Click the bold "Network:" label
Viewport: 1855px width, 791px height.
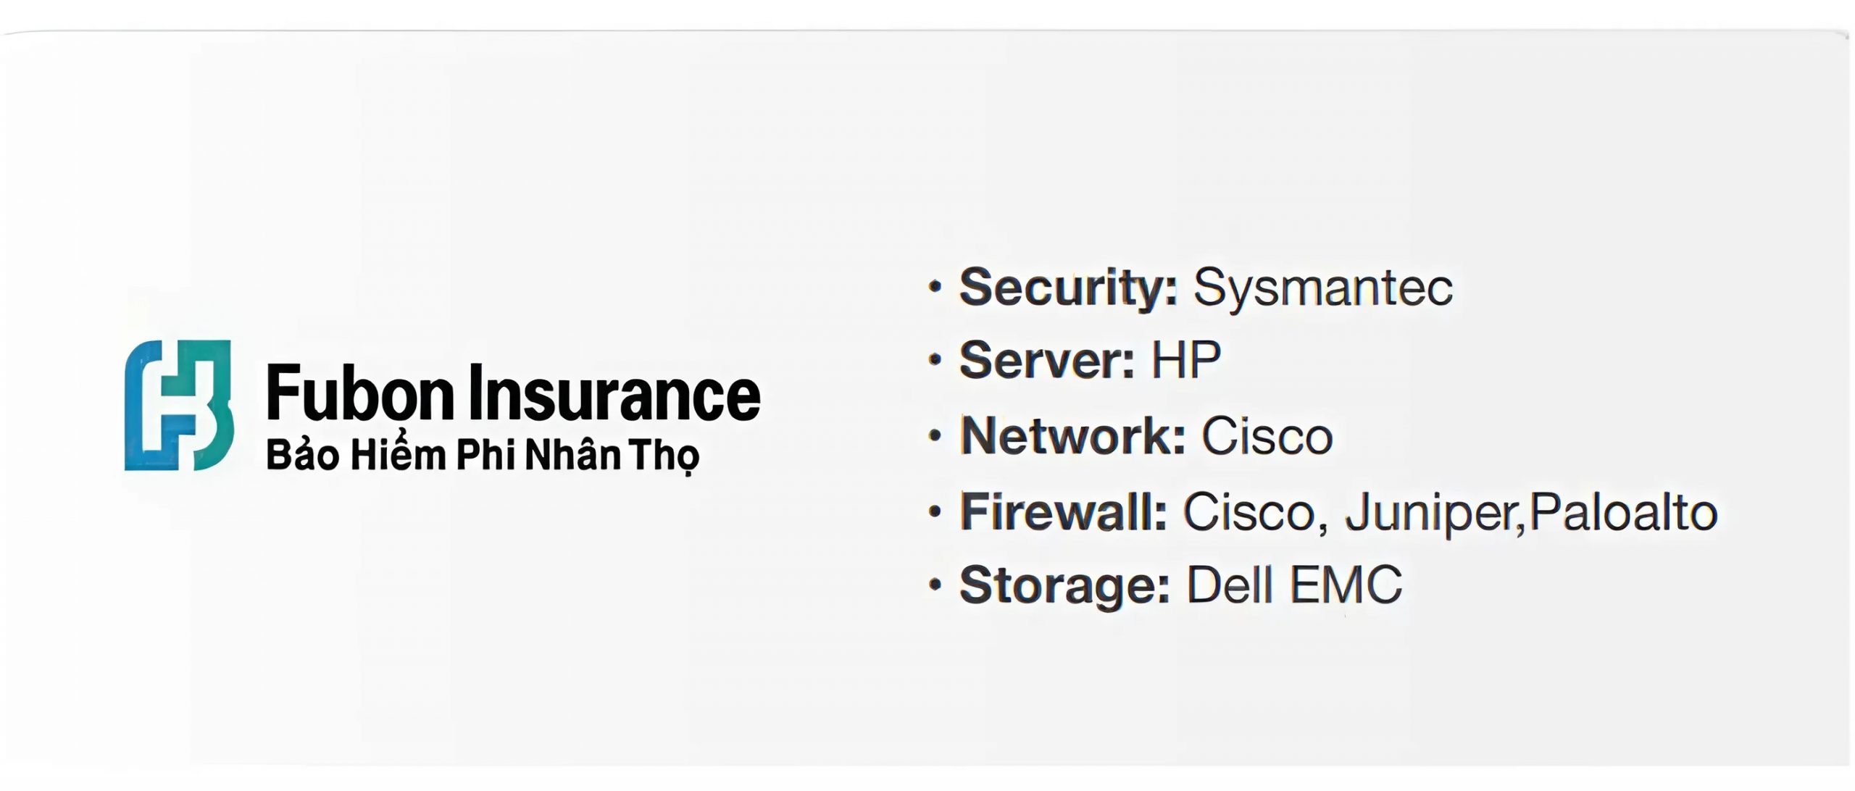pos(1072,436)
